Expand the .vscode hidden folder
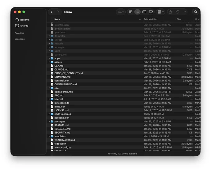211x170 pixels. click(49, 44)
